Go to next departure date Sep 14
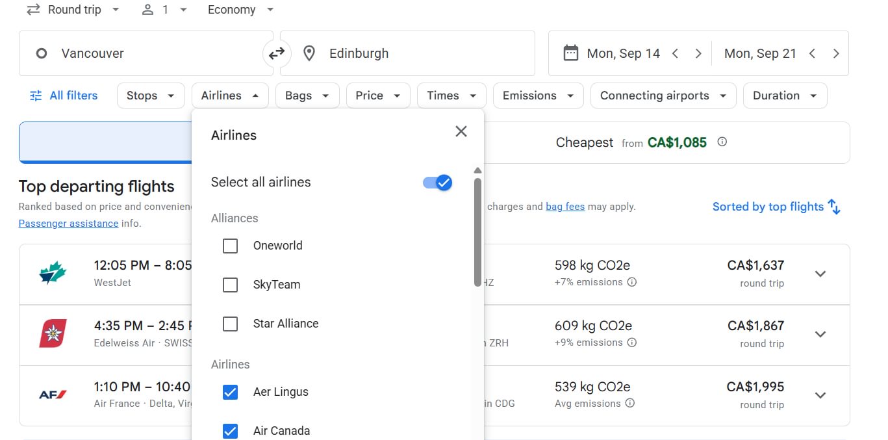 (698, 53)
